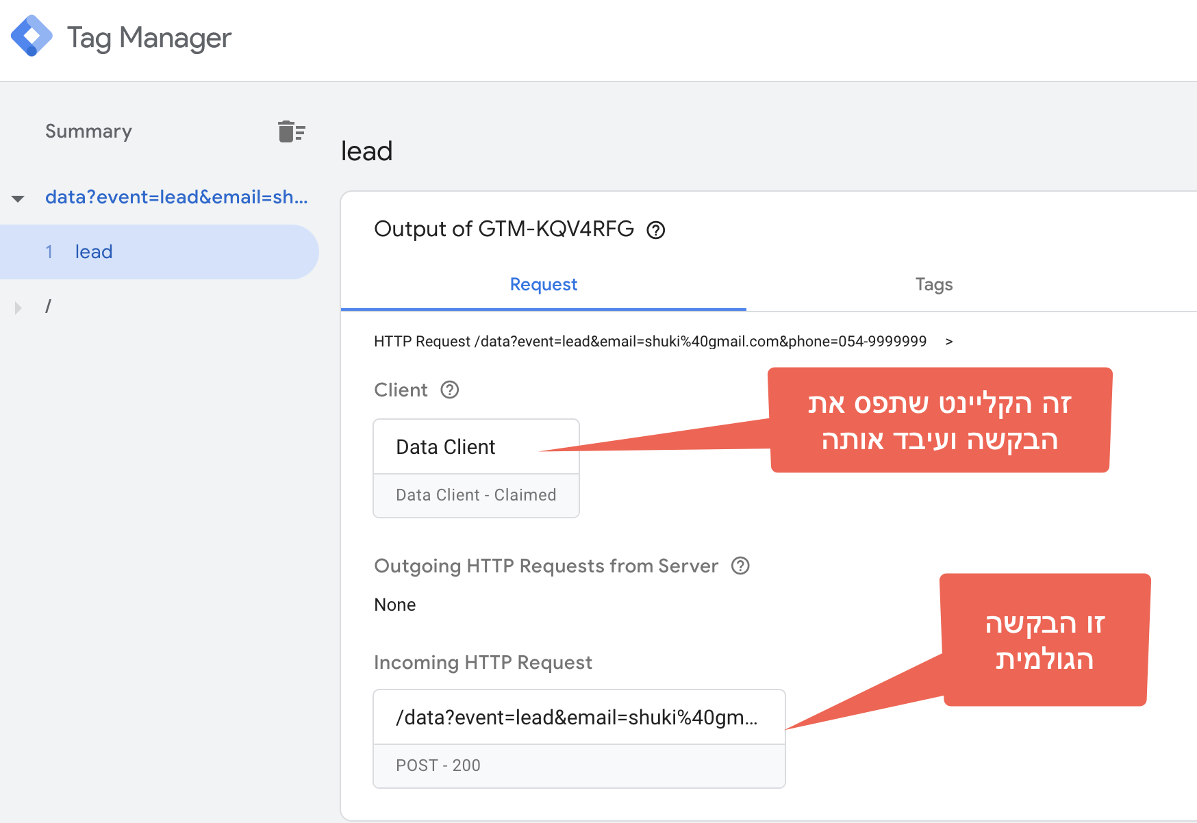Open help icon beside Outgoing HTTP Requests from Server
Viewport: 1197px width, 823px height.
(740, 566)
